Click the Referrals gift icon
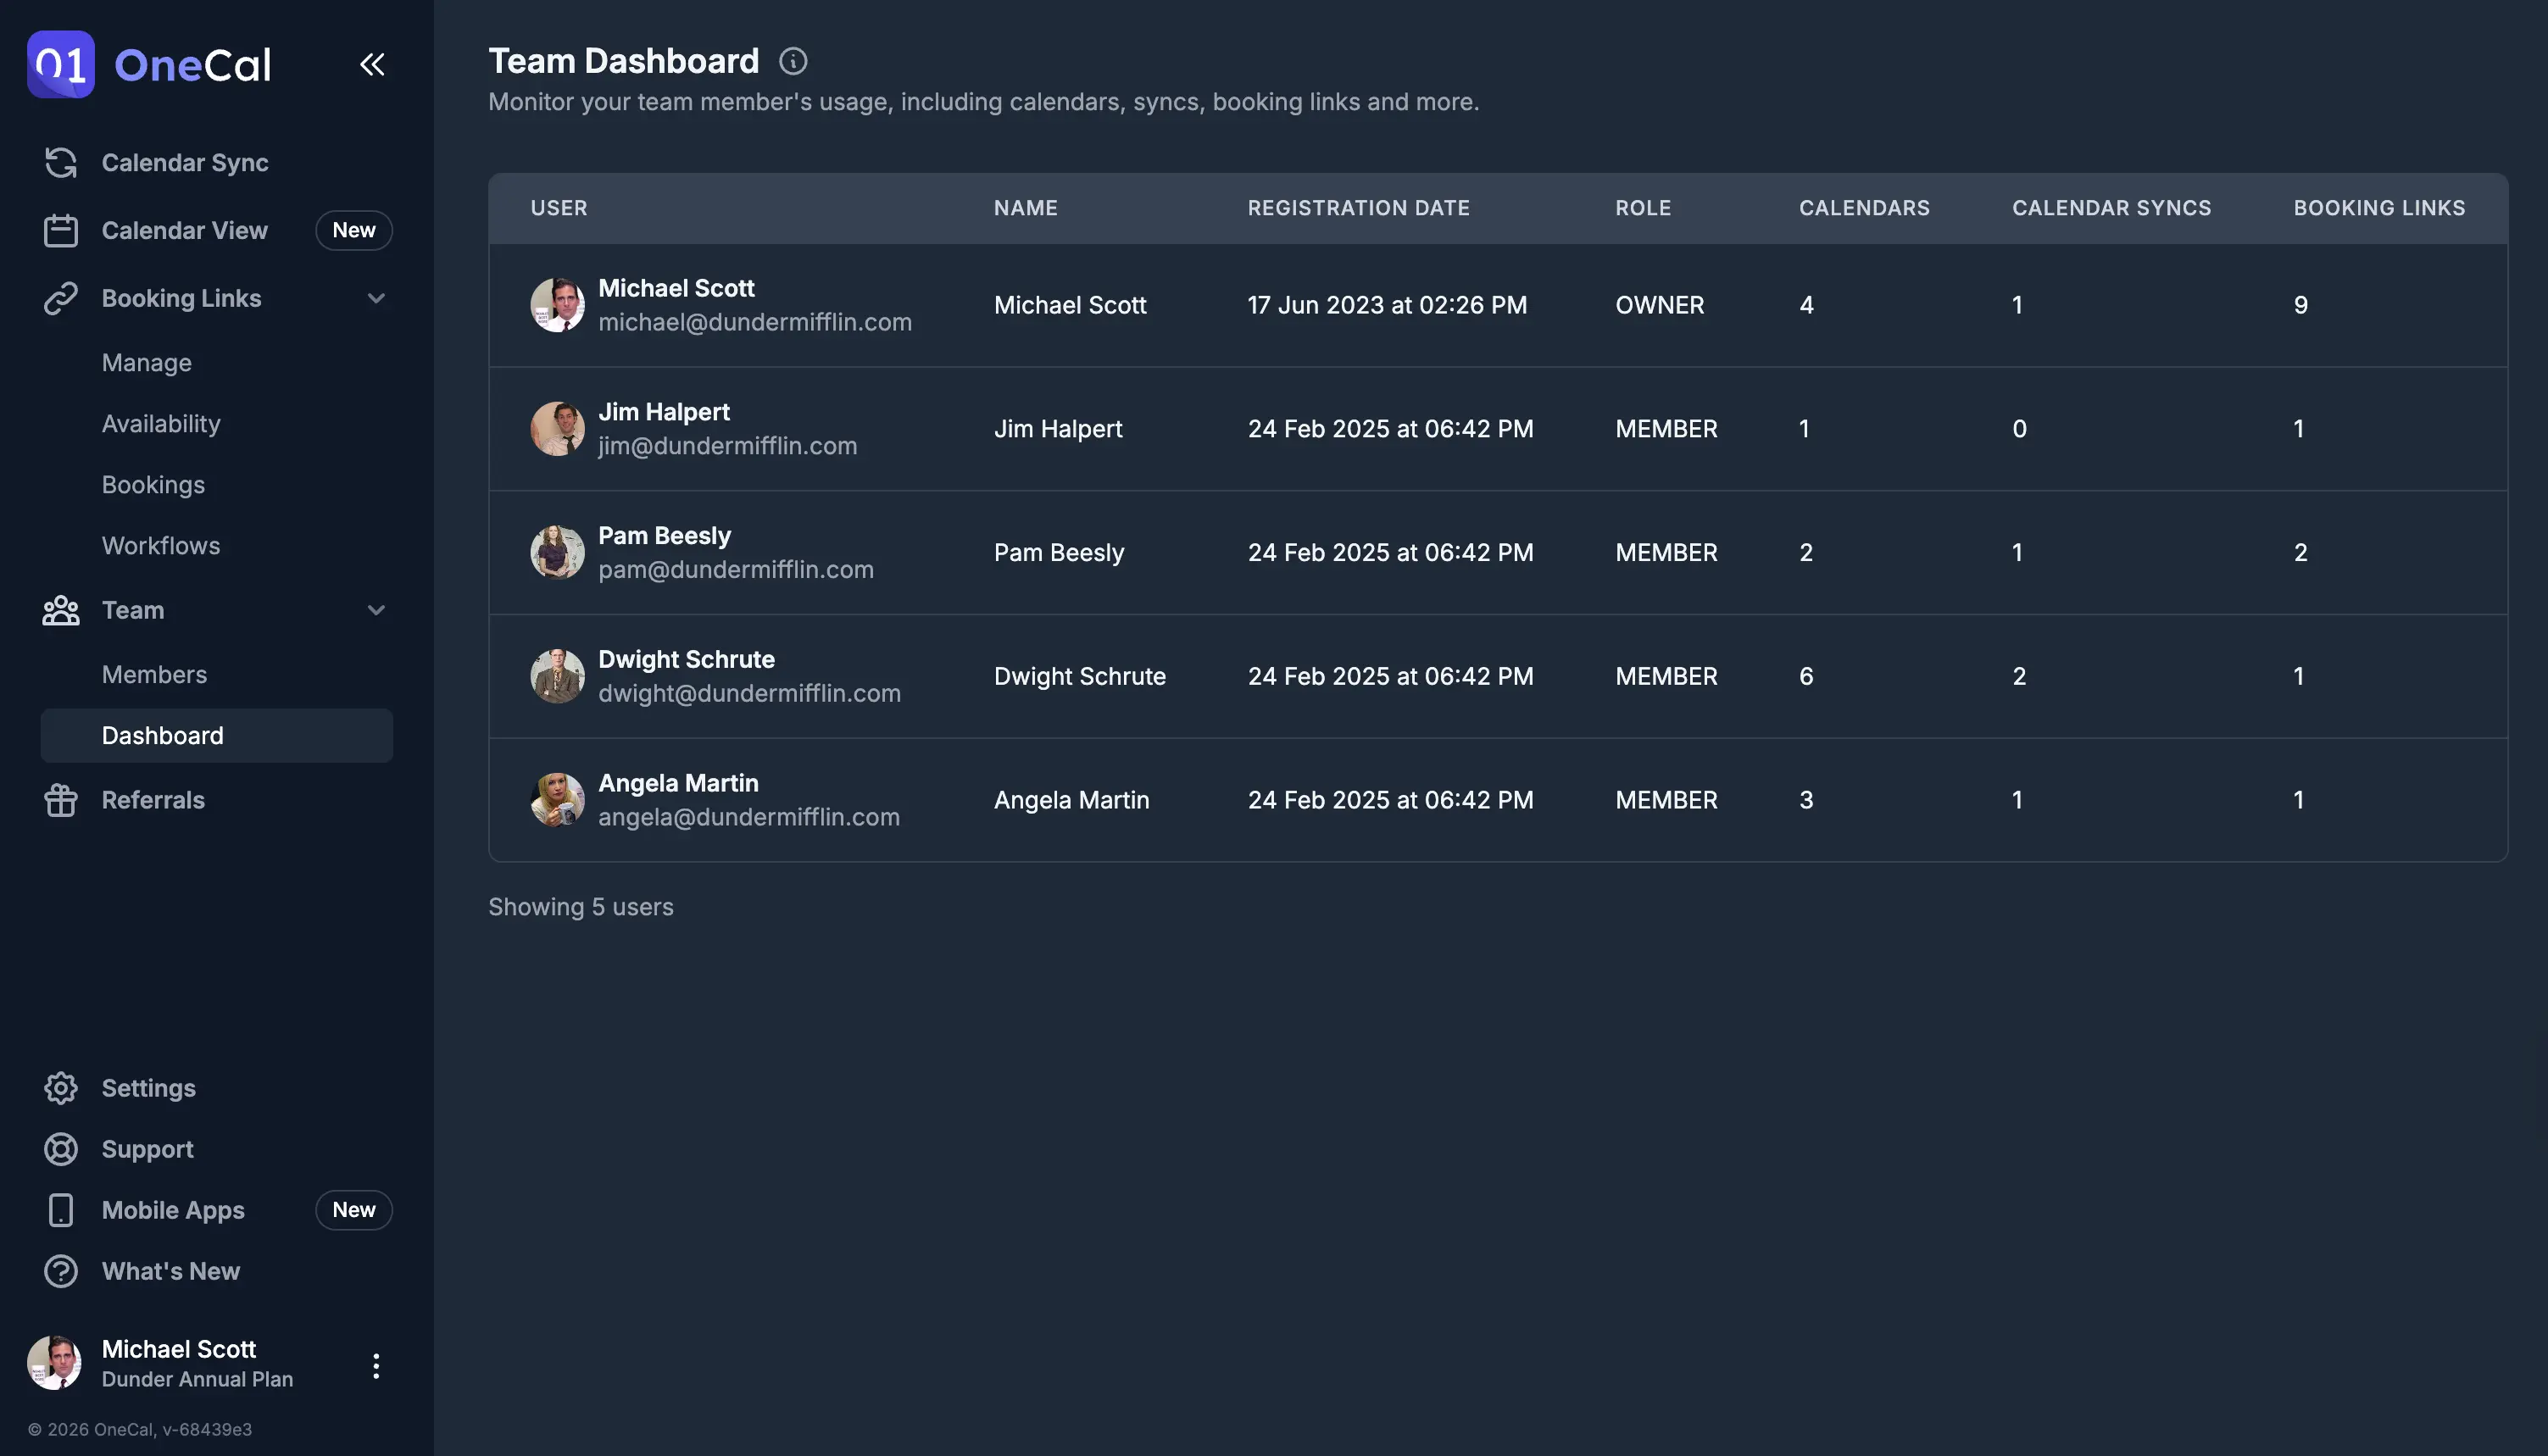The image size is (2548, 1456). 61,800
